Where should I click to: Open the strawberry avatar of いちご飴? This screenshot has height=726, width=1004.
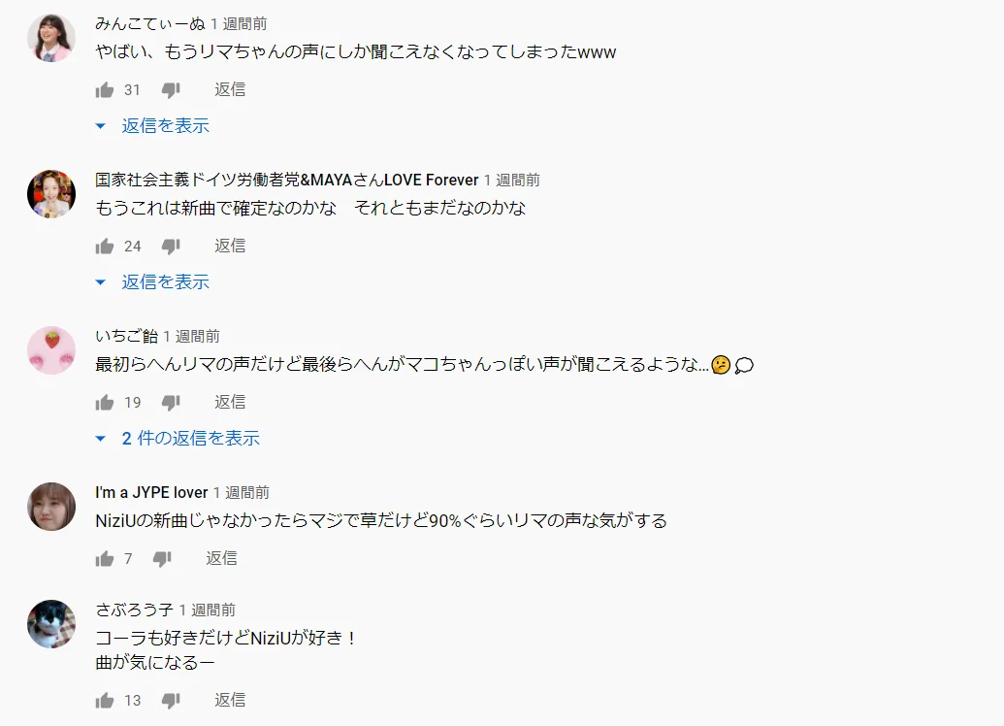point(51,349)
